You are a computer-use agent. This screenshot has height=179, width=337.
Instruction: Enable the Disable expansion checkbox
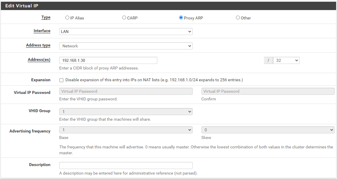pyautogui.click(x=61, y=80)
